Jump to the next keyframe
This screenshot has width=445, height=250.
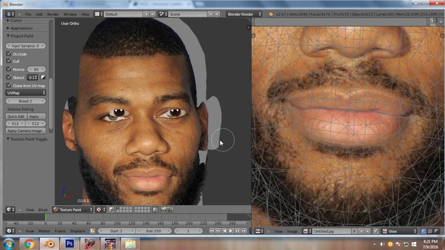237,231
